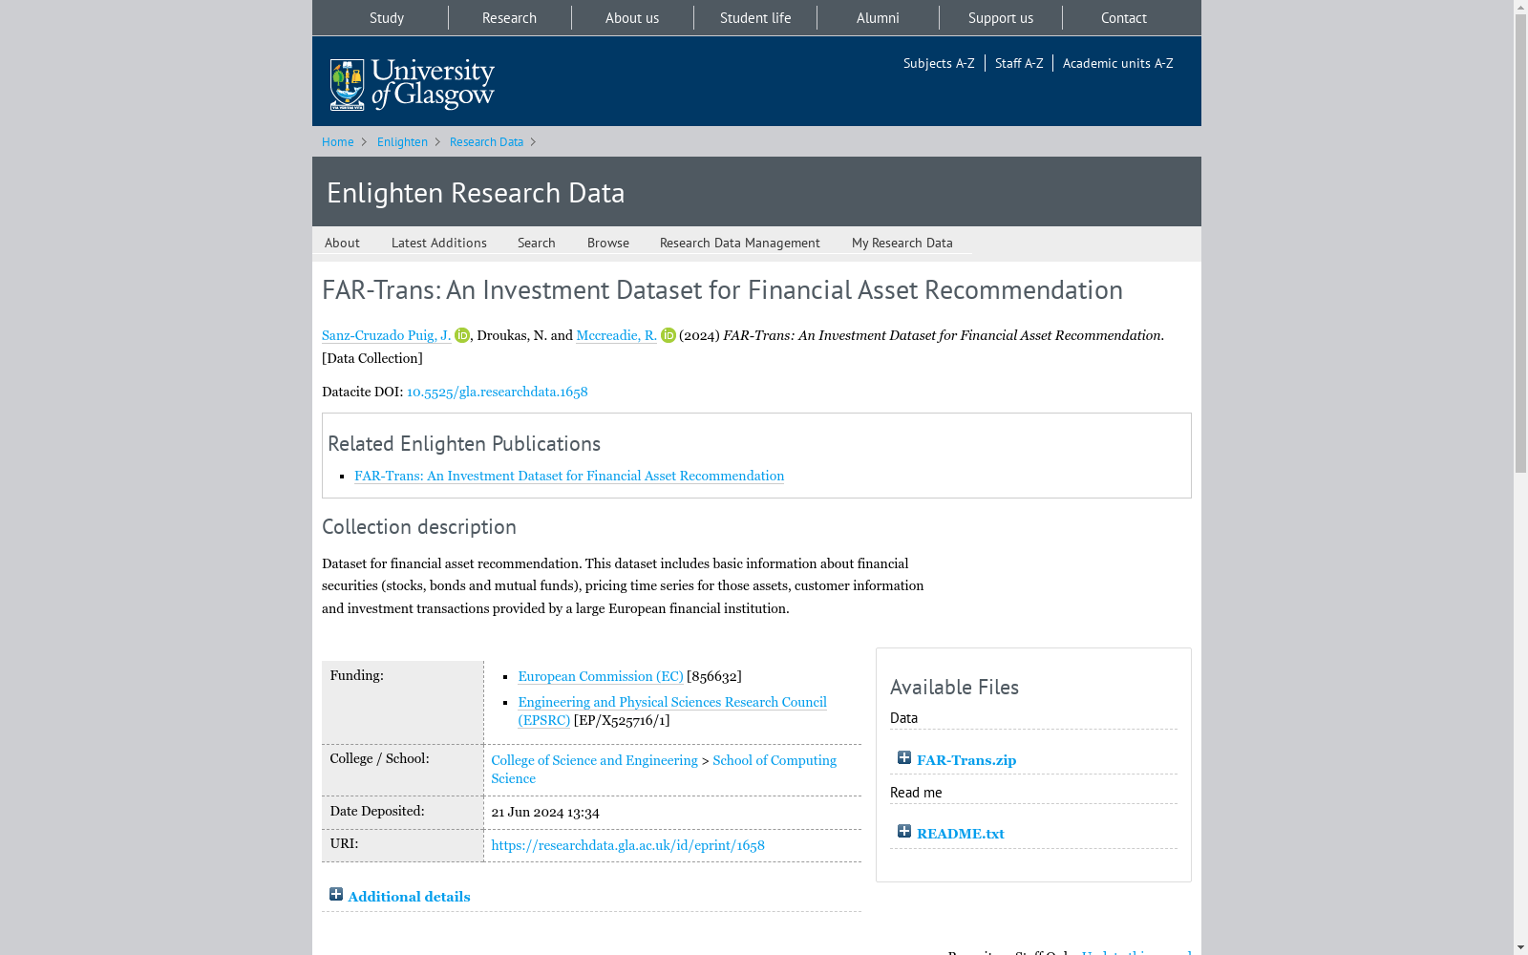Open the About us menu
This screenshot has height=955, width=1528.
click(632, 18)
